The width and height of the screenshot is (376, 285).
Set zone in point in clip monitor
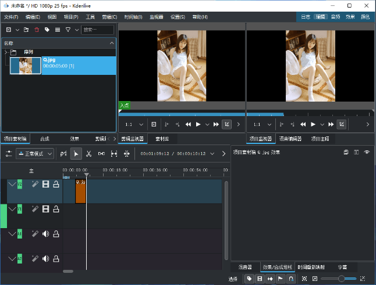click(167, 124)
